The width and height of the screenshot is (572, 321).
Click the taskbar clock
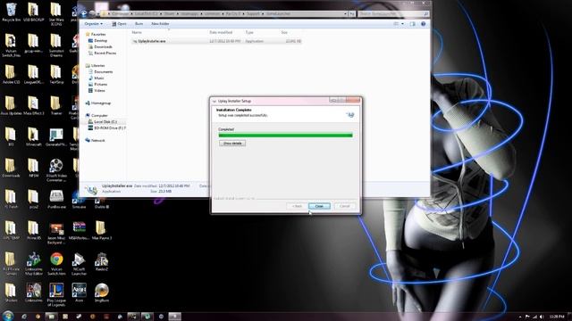[557, 317]
